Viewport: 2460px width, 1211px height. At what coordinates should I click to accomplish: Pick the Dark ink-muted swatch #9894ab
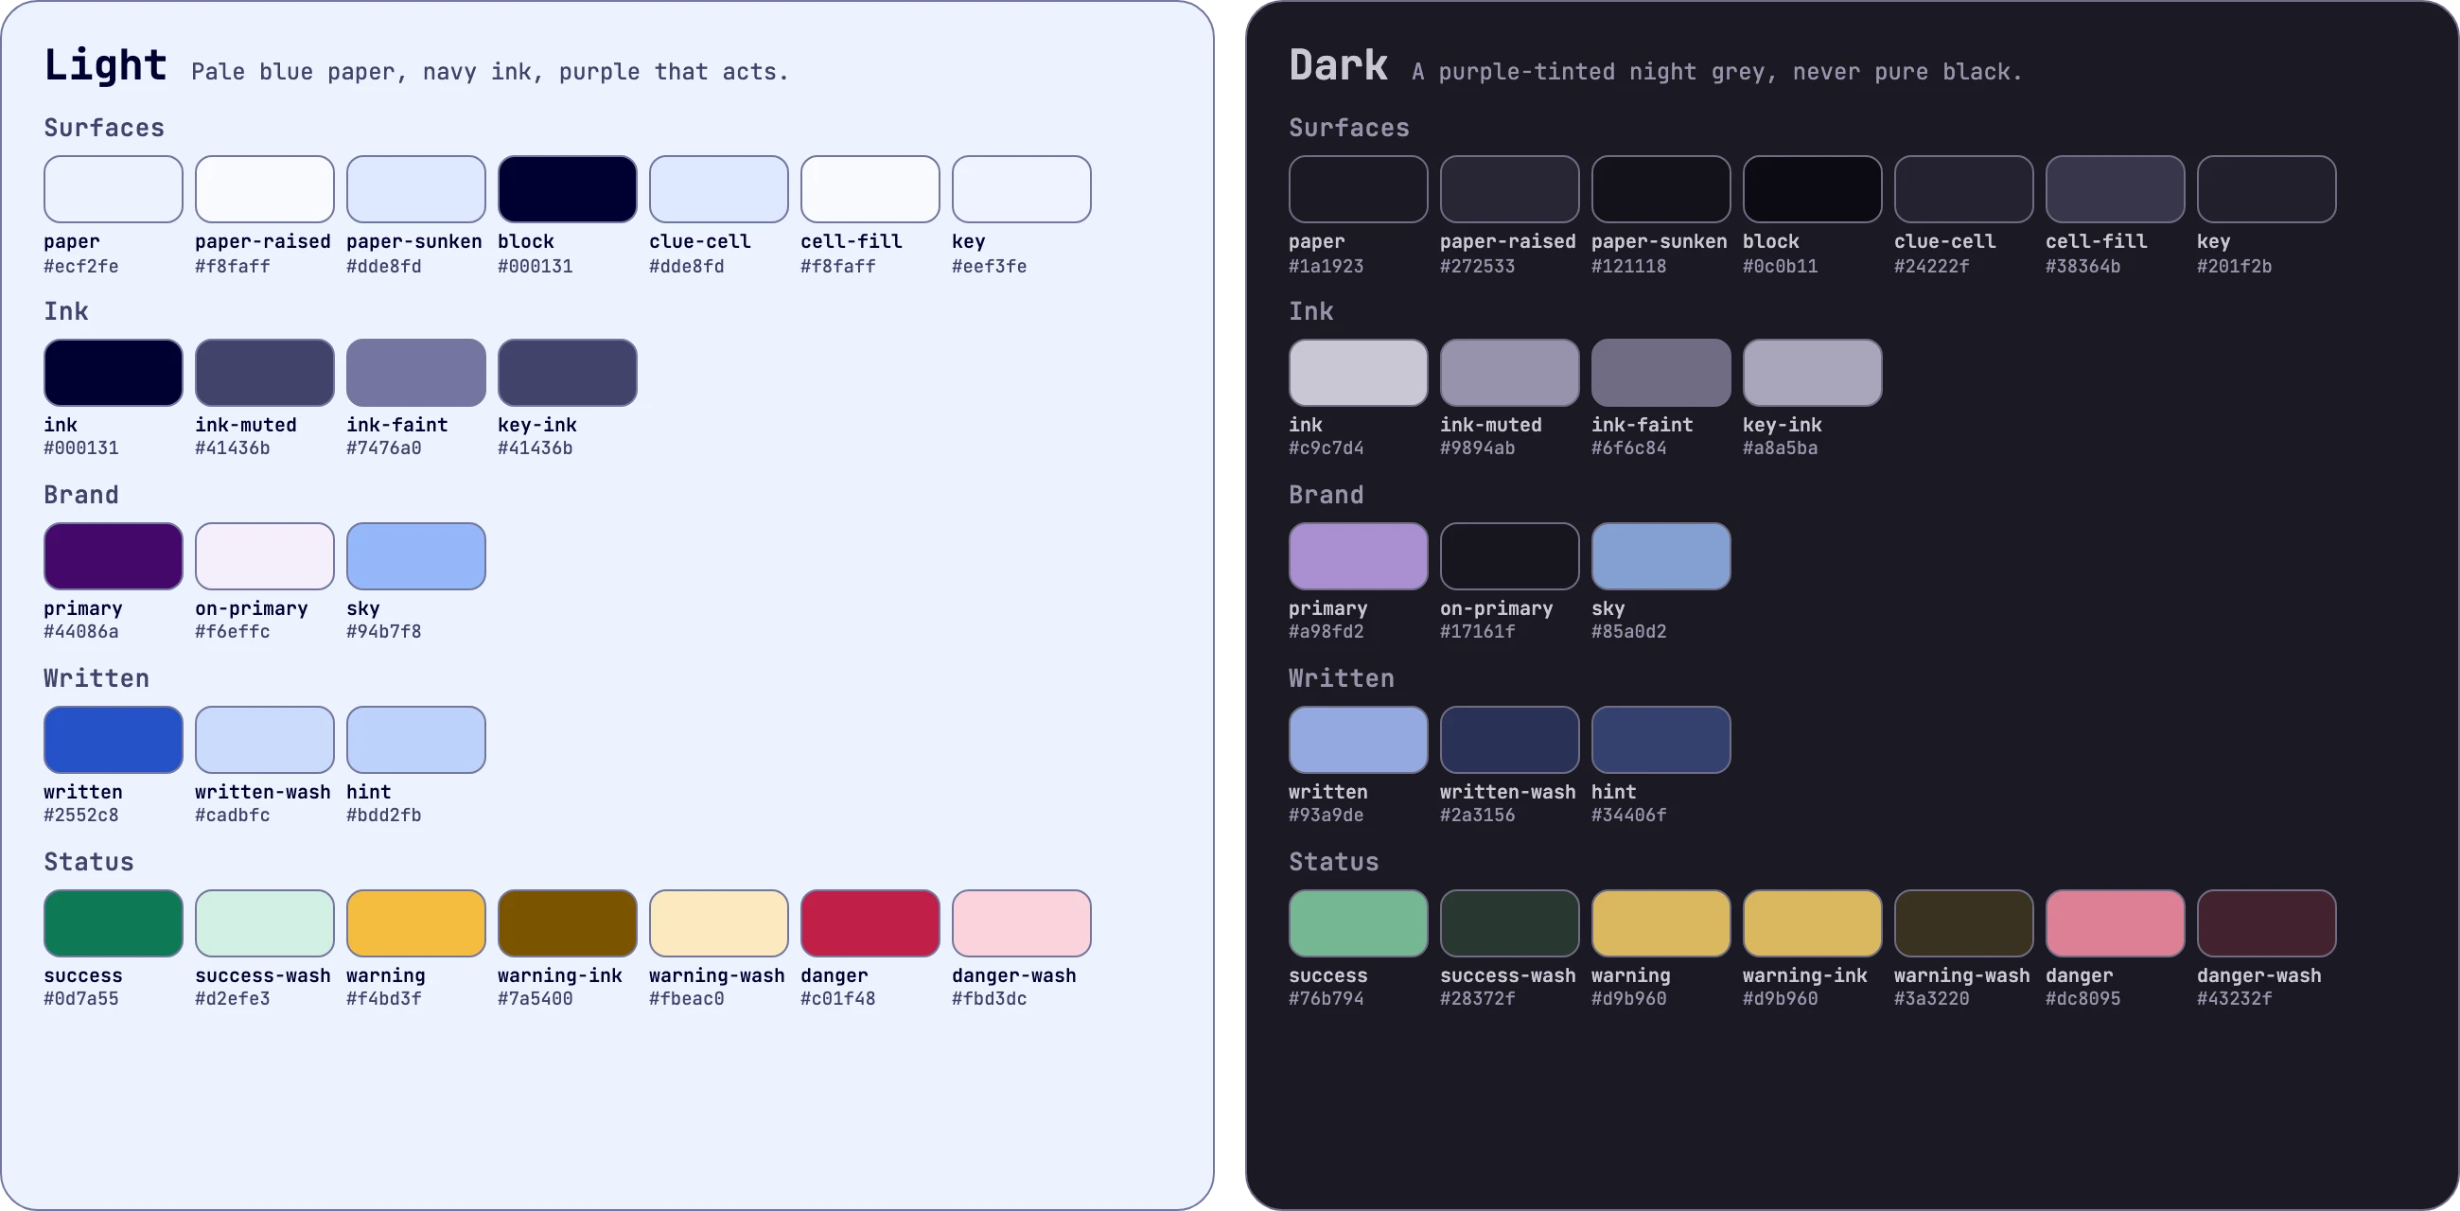1509,373
